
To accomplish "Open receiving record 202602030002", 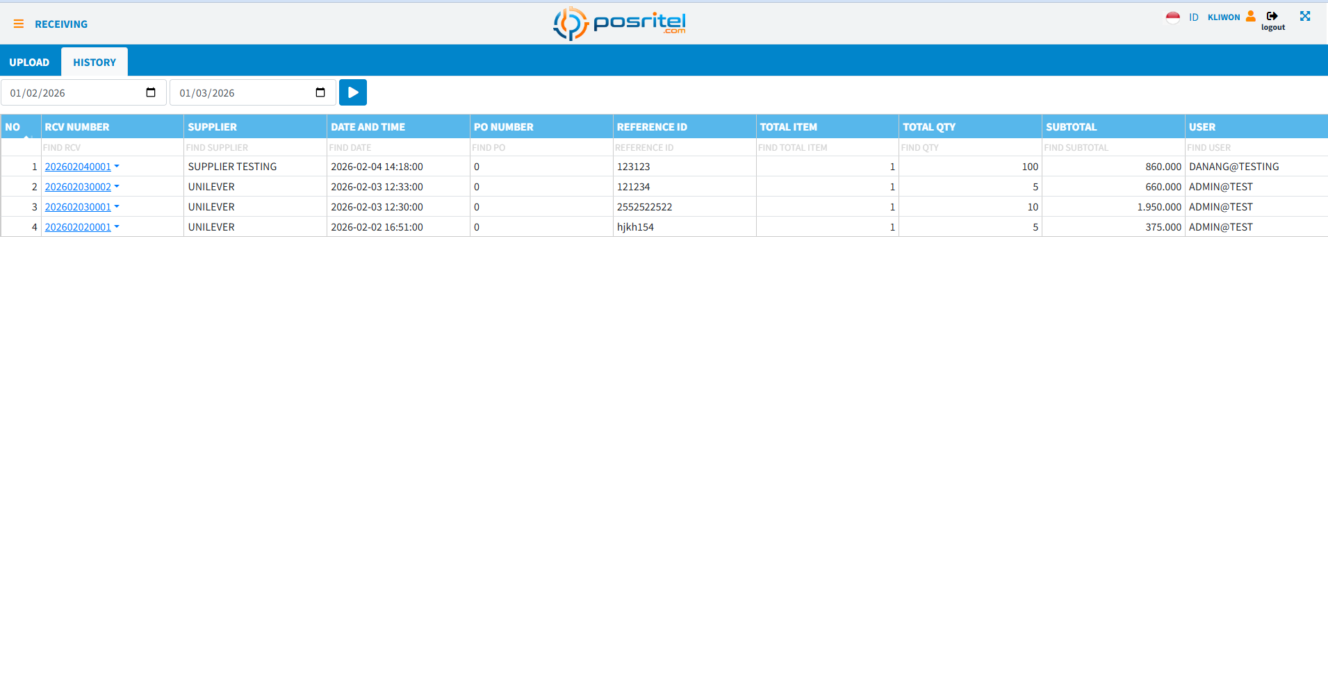I will (x=78, y=187).
